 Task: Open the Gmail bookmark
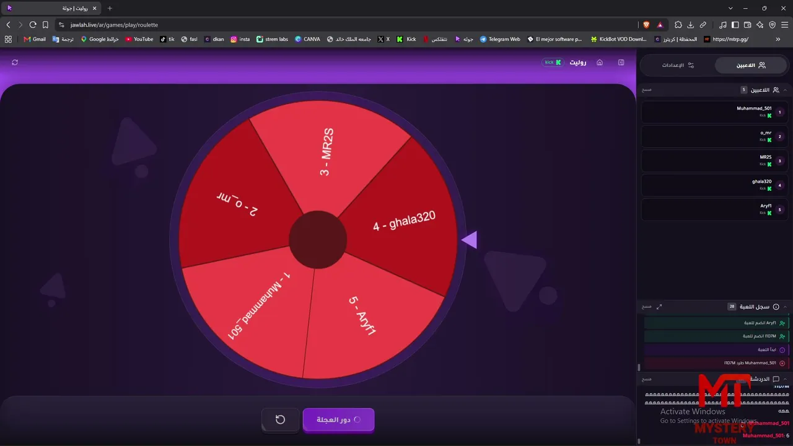click(x=35, y=39)
